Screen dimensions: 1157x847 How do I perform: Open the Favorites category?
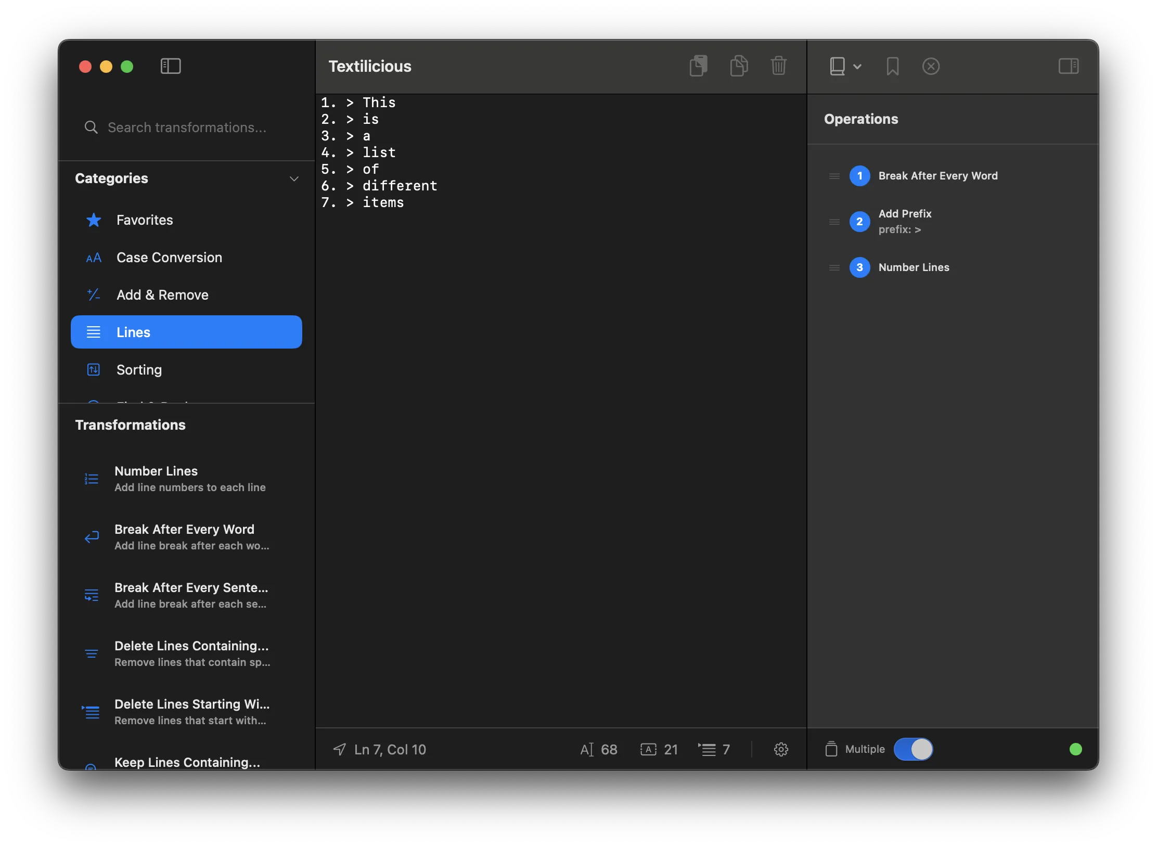144,220
